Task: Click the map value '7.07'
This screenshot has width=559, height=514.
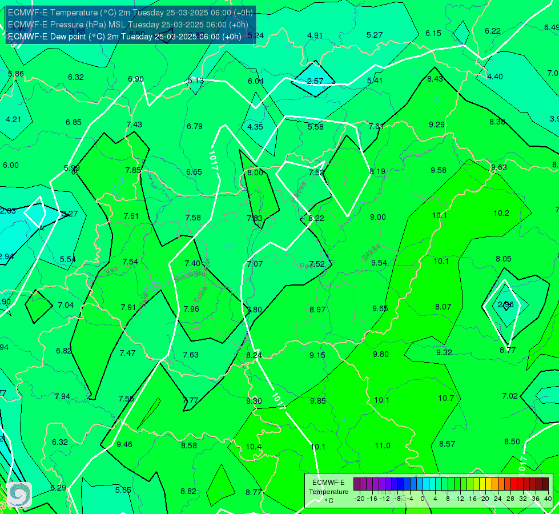Action: tap(255, 264)
